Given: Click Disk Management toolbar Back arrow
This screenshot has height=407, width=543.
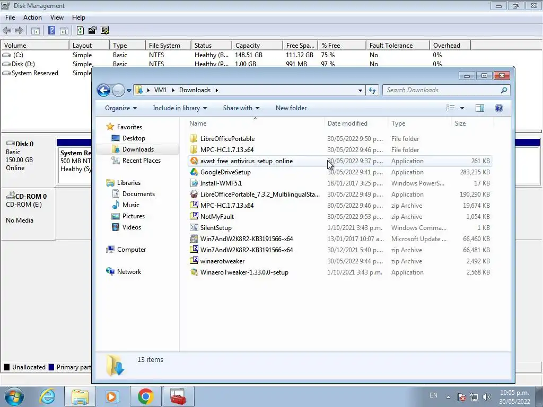Looking at the screenshot, I should [x=7, y=30].
